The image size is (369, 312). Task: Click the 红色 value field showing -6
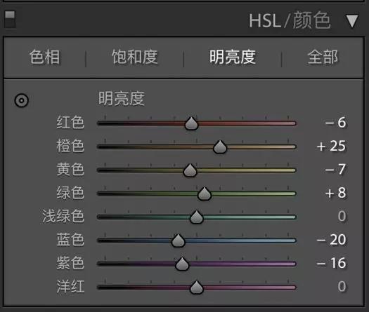tap(335, 123)
